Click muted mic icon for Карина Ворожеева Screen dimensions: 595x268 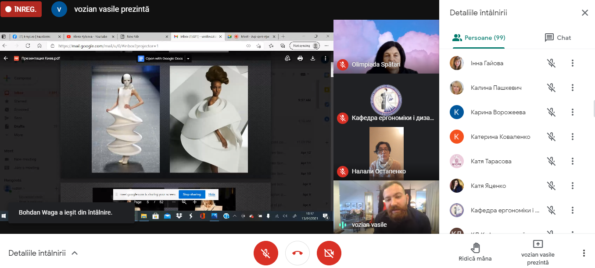point(552,112)
